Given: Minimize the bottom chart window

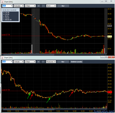Looking at the screenshot, I should [x=102, y=57].
